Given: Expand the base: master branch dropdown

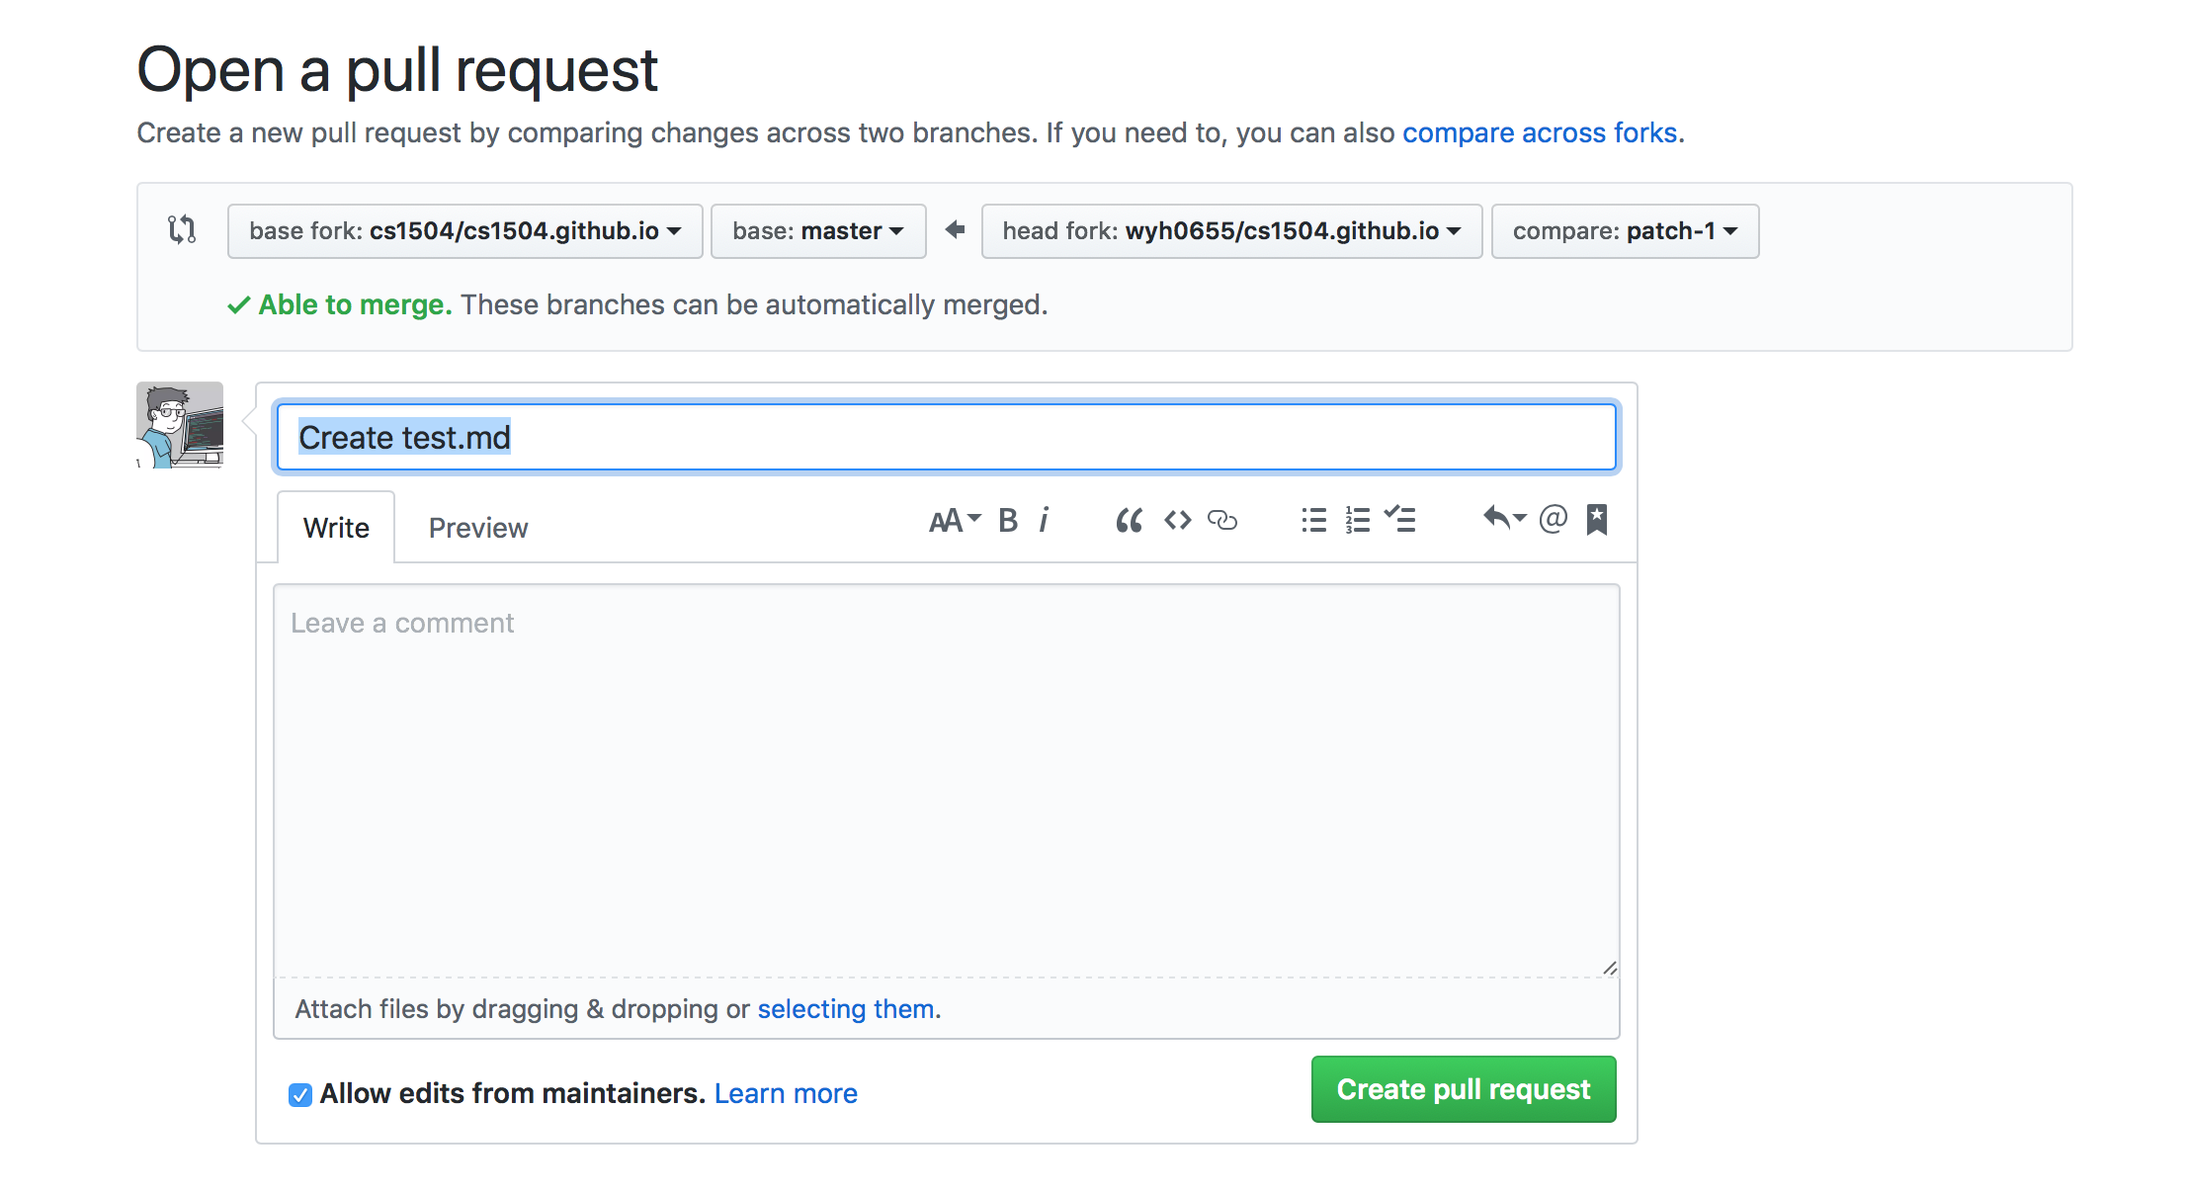Looking at the screenshot, I should pyautogui.click(x=818, y=231).
